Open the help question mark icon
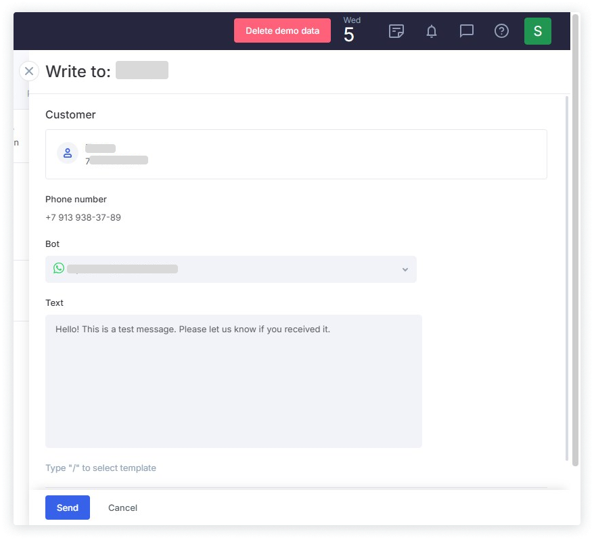594x540 pixels. click(x=501, y=31)
